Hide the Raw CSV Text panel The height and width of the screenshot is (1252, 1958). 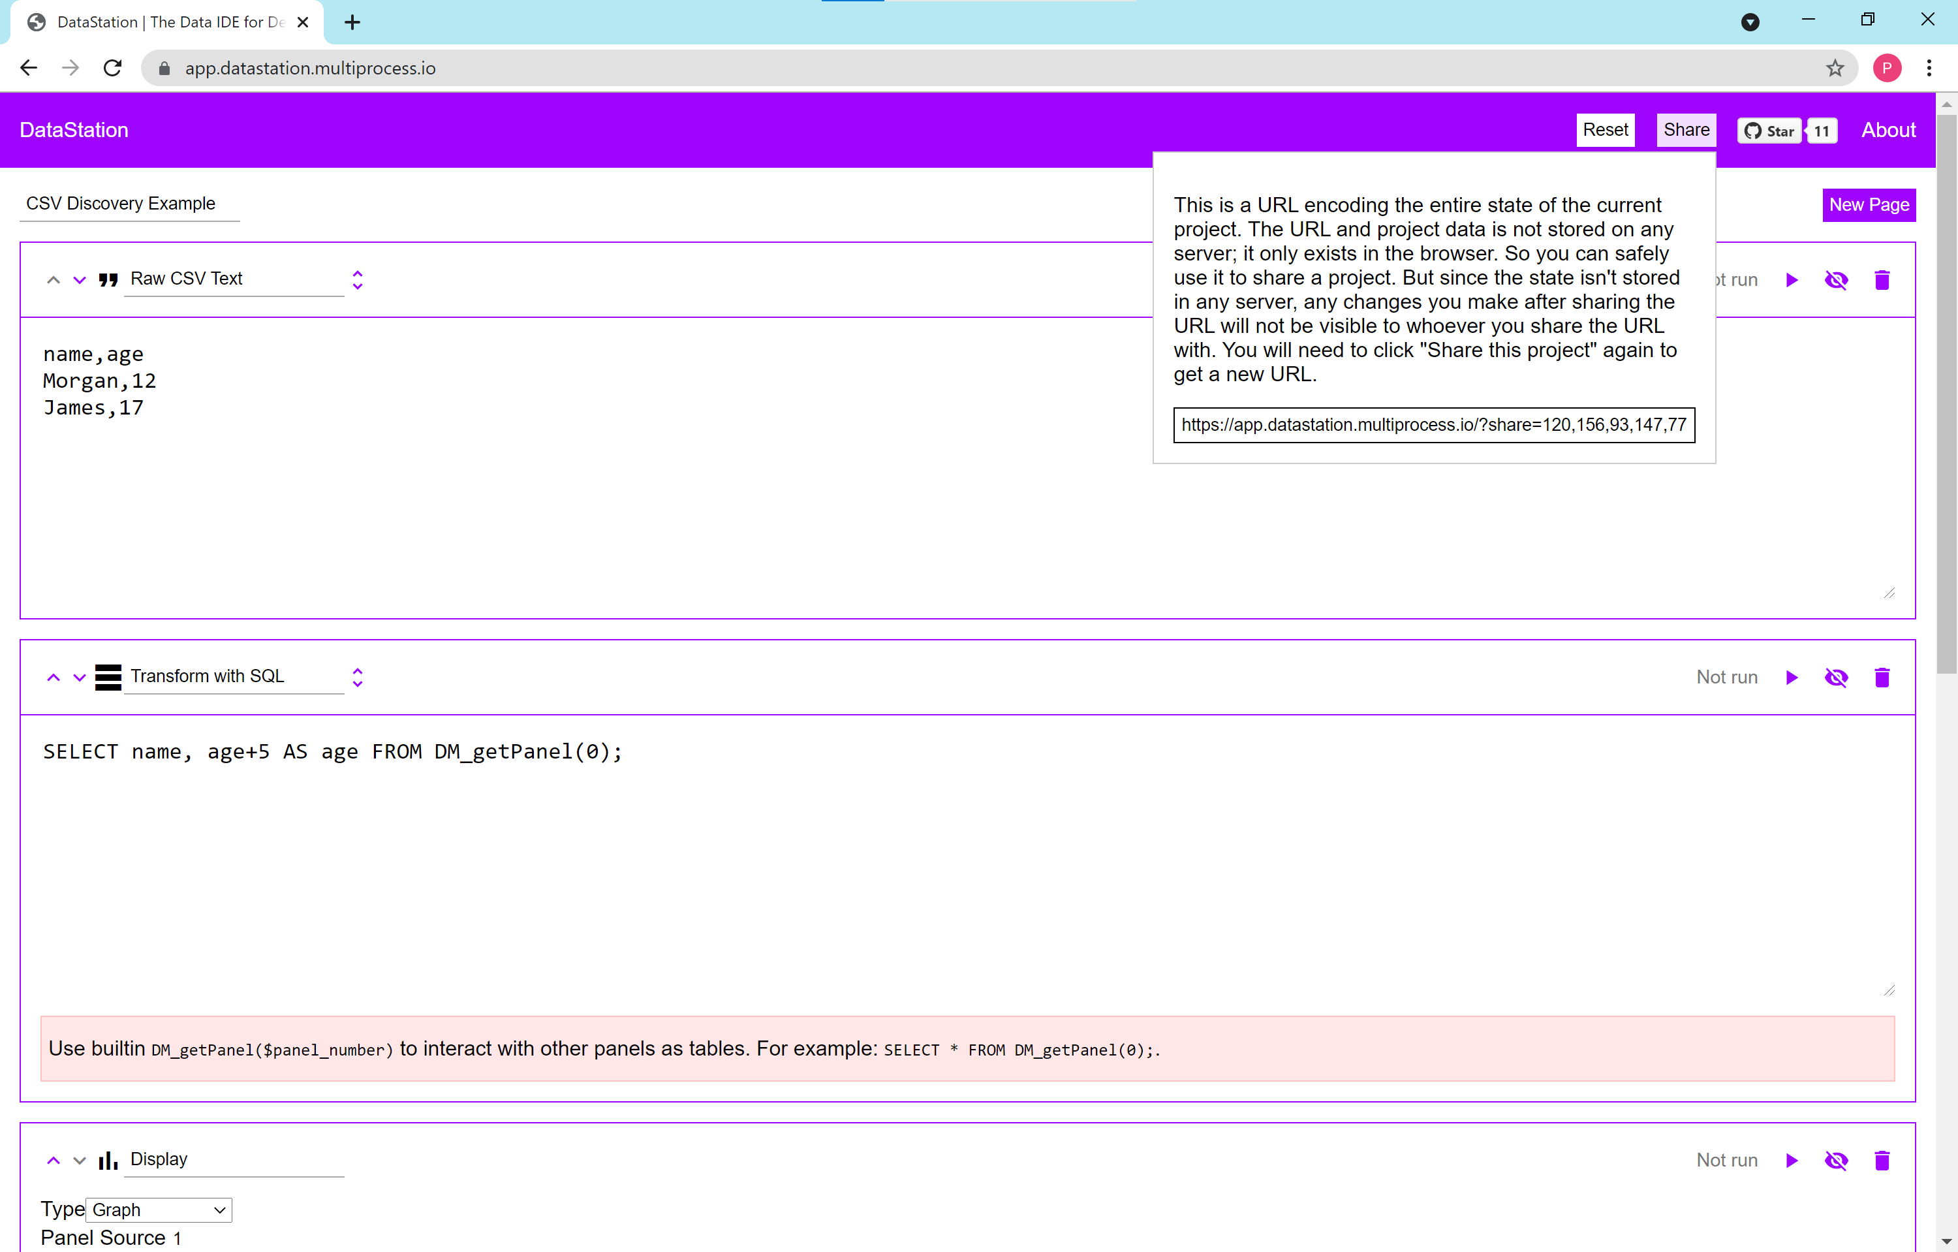[1836, 281]
